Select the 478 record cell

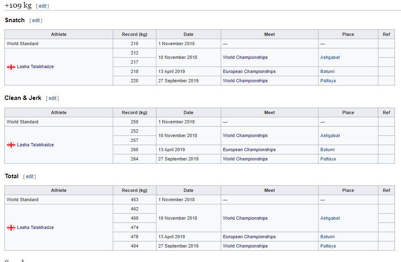[135, 237]
